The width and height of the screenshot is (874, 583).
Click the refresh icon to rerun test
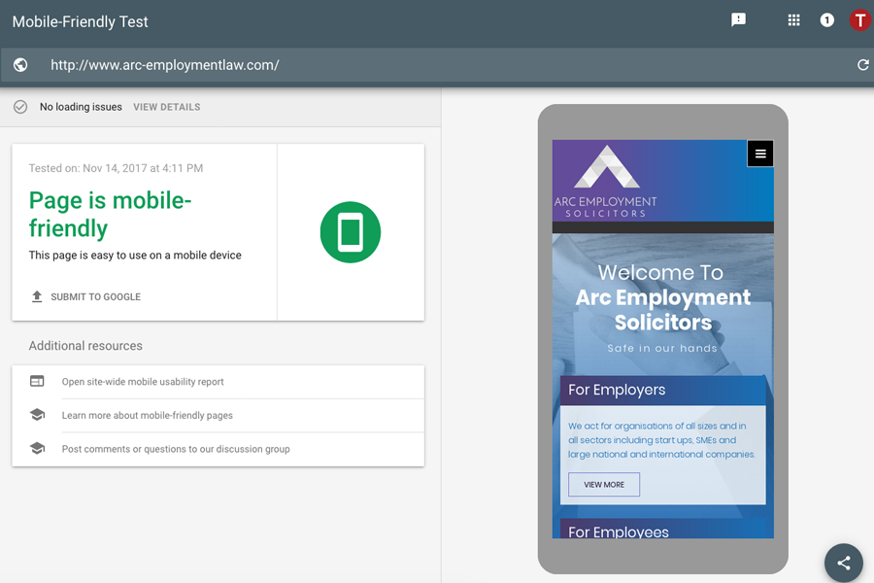863,65
